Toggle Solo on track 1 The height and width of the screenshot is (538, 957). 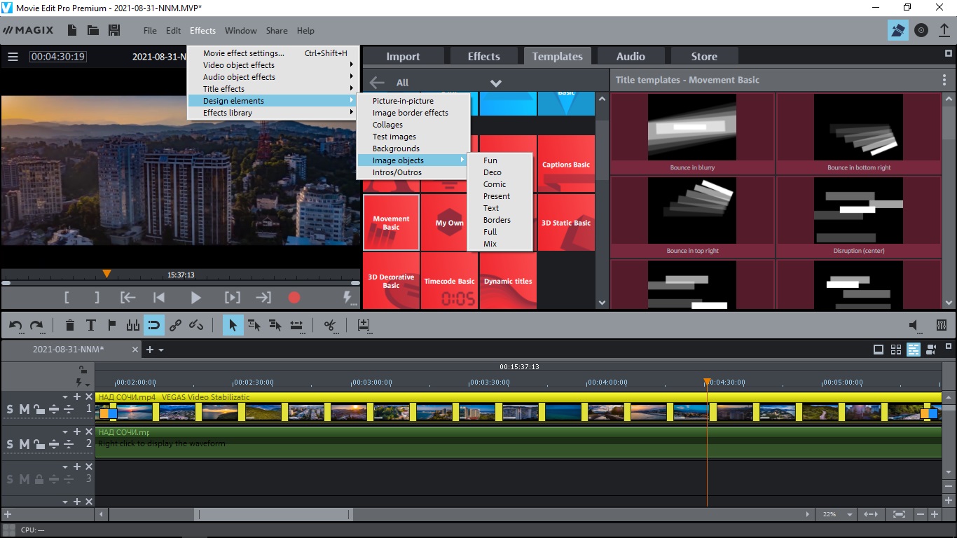[x=10, y=409]
